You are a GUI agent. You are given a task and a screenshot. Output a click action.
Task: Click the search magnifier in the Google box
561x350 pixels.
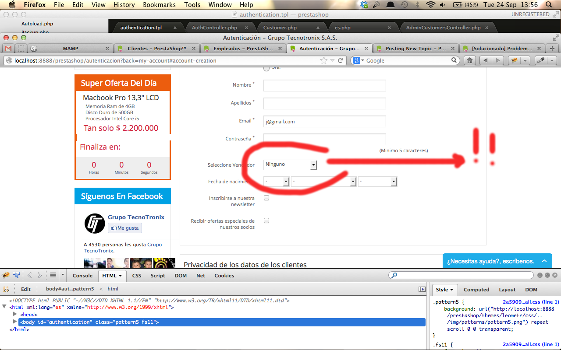[454, 60]
